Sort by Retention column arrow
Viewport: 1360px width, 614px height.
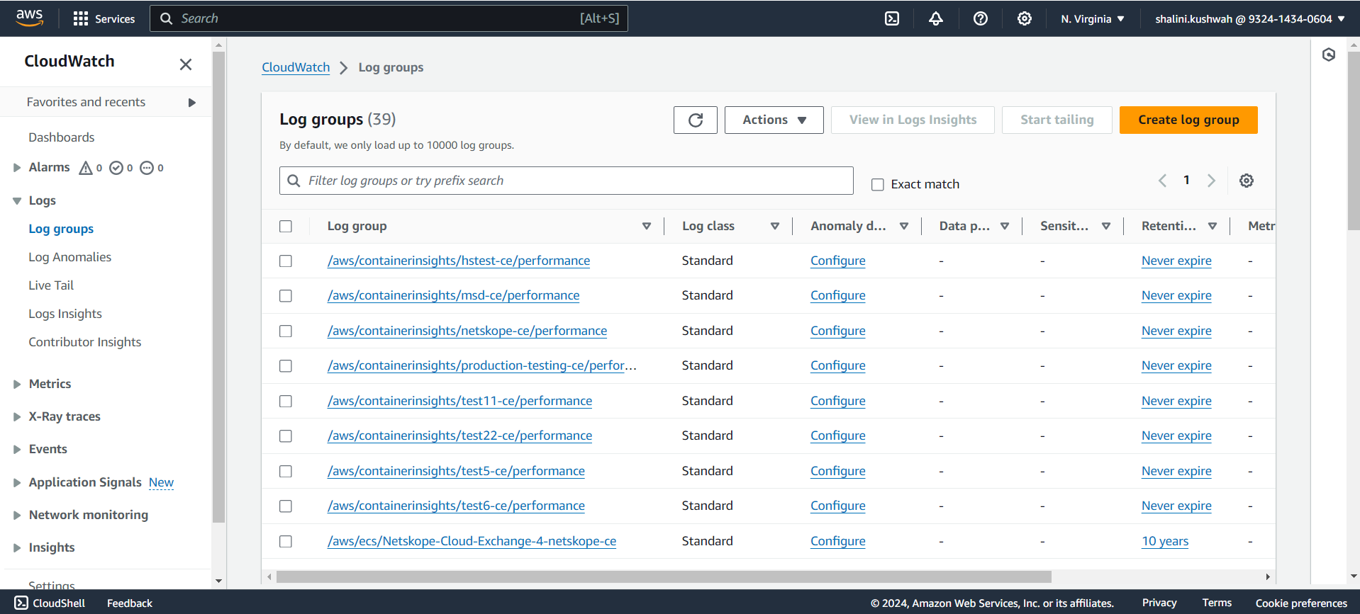point(1213,226)
